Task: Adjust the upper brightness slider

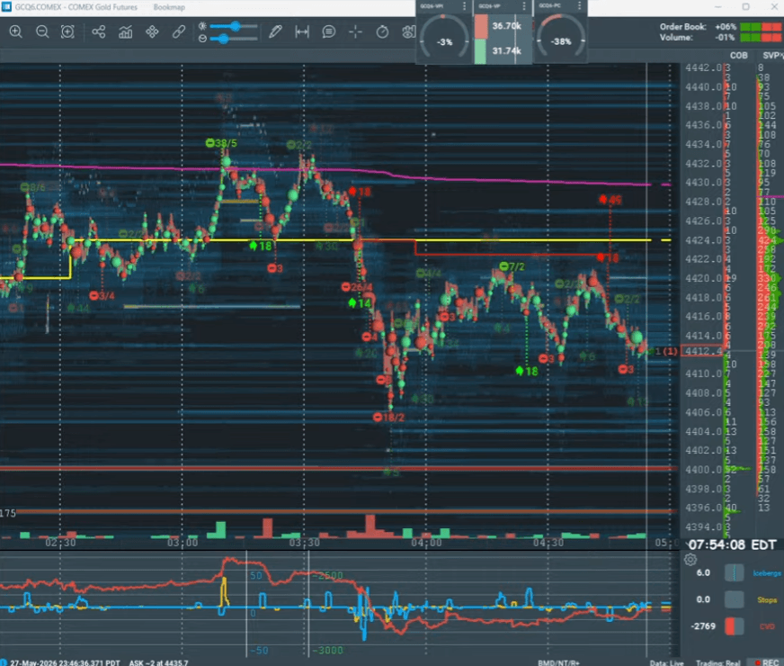Action: (234, 25)
